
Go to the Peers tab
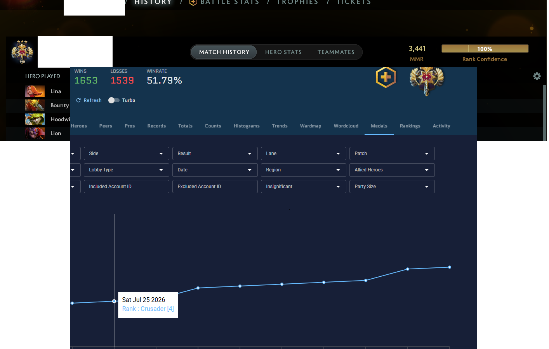(x=106, y=126)
